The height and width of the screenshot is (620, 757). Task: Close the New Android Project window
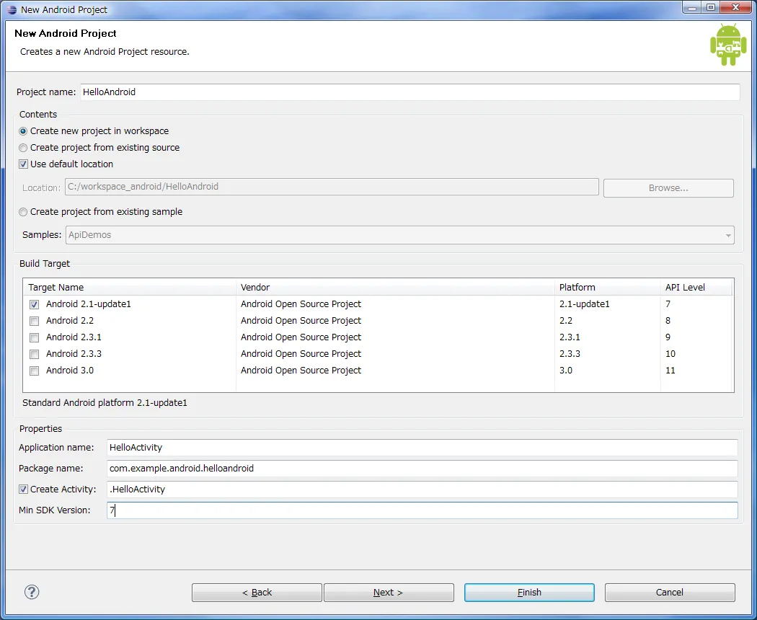point(736,7)
